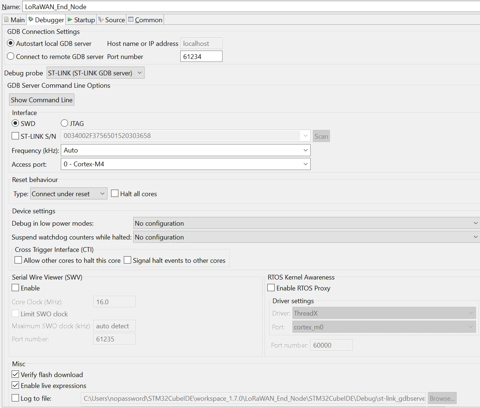Check the Log to file option

tap(15, 398)
